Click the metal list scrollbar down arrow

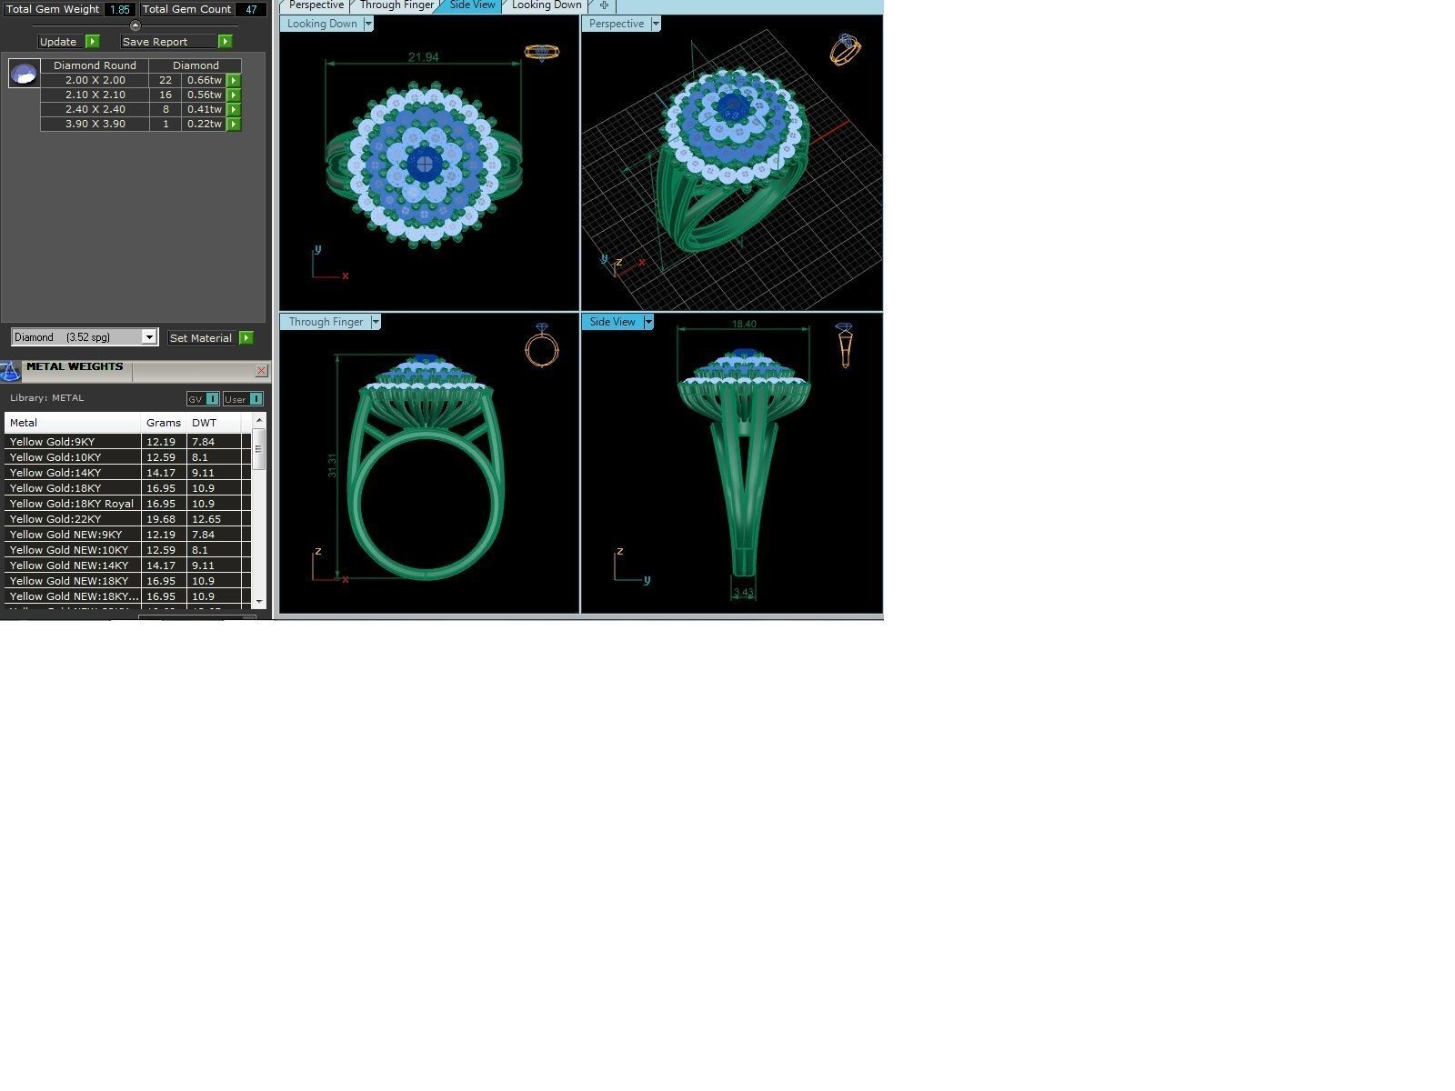point(259,601)
